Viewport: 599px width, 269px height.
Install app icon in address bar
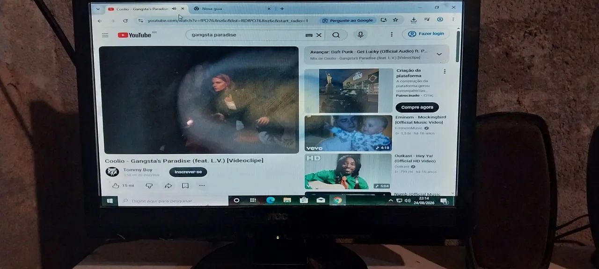(384, 20)
